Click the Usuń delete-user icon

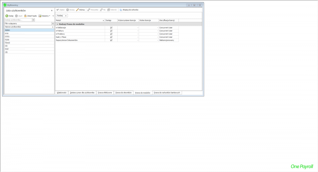click(x=16, y=16)
